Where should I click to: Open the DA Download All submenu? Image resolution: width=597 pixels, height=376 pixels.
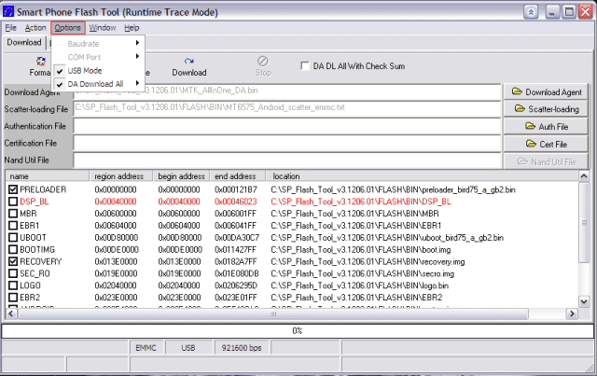coord(98,84)
